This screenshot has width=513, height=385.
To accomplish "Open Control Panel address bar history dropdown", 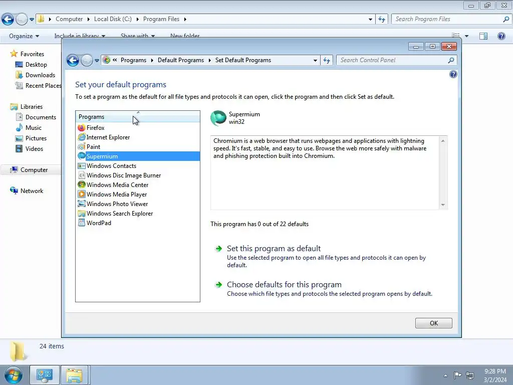I will (x=315, y=60).
